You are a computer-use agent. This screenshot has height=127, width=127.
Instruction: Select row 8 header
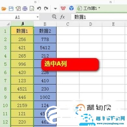tap(5, 89)
